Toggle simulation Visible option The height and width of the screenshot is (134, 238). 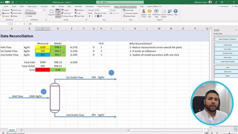point(29,16)
